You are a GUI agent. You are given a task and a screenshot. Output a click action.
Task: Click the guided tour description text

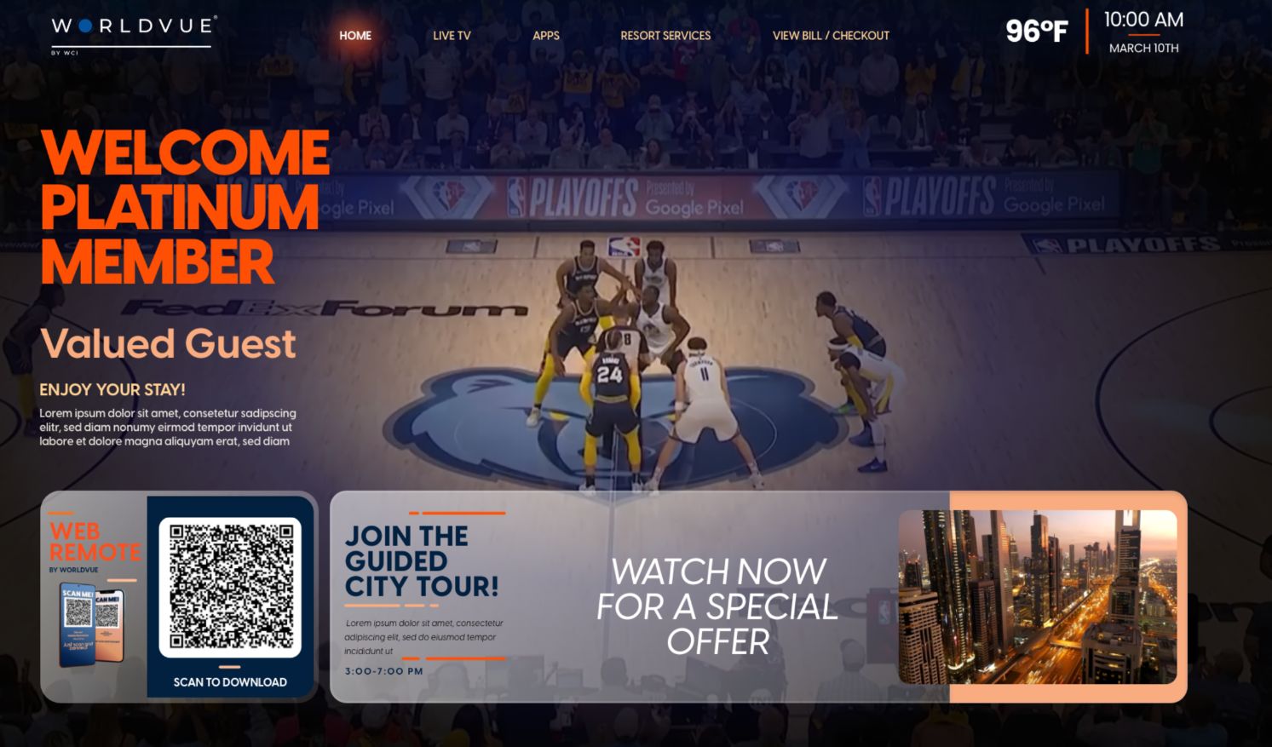pyautogui.click(x=424, y=637)
